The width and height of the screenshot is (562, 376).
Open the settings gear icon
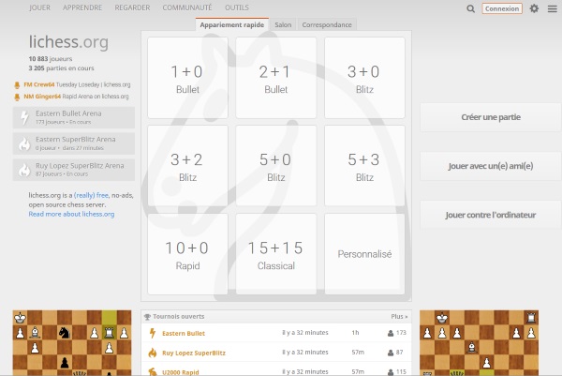[x=534, y=8]
